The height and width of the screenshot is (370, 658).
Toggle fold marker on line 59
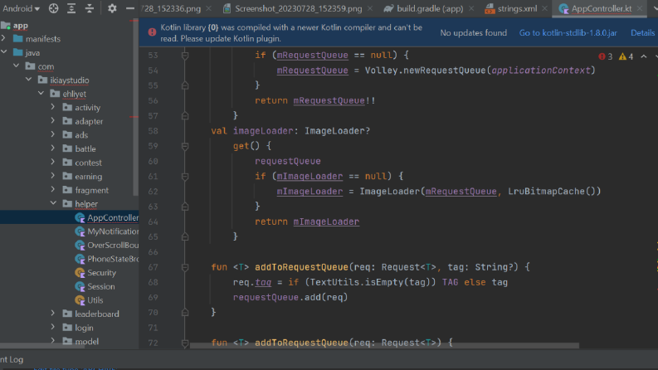[185, 146]
